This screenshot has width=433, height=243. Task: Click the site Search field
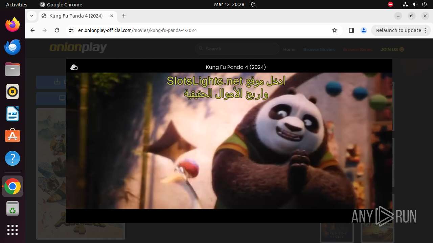(237, 49)
